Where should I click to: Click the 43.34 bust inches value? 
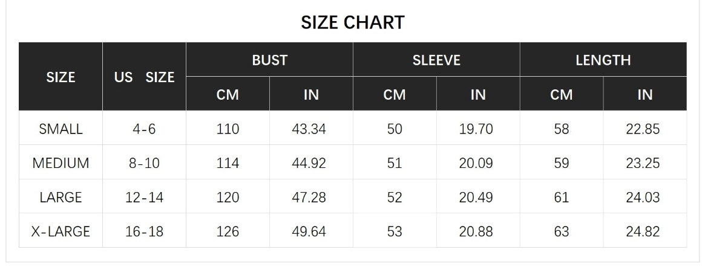pos(310,129)
